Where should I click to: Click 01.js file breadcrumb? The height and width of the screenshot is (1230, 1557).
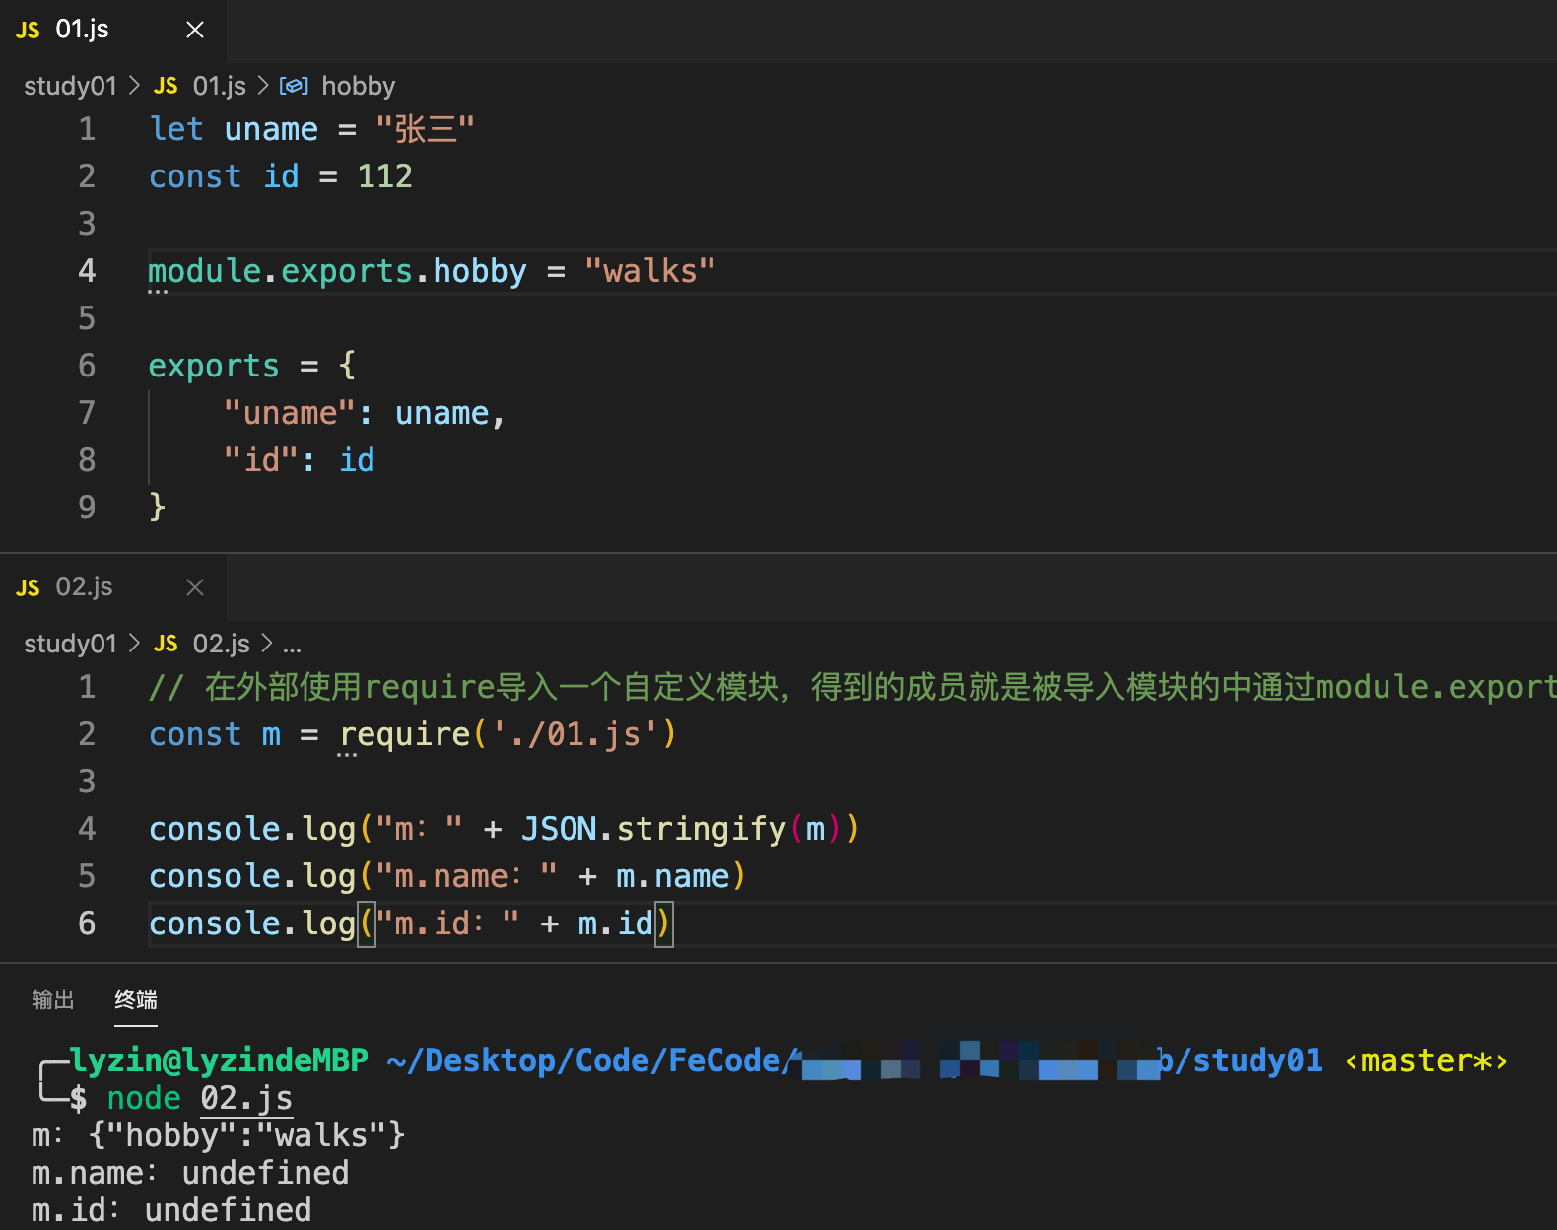[219, 86]
